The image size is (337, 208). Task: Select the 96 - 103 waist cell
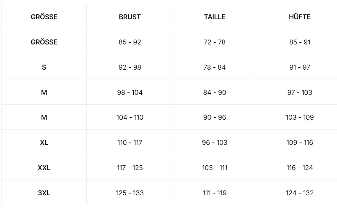215,143
